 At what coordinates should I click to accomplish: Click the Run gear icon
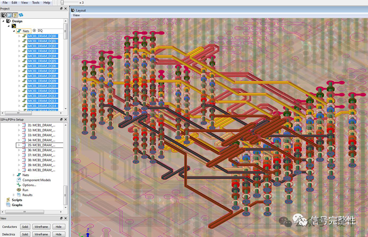point(19,190)
